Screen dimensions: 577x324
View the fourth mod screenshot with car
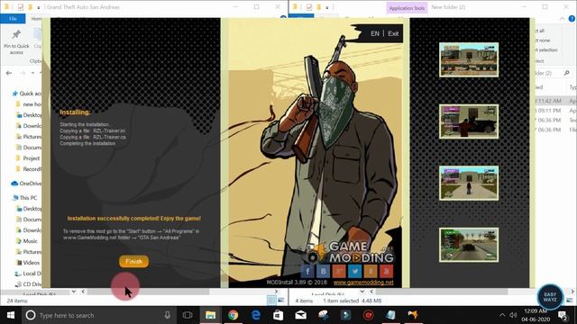click(469, 245)
